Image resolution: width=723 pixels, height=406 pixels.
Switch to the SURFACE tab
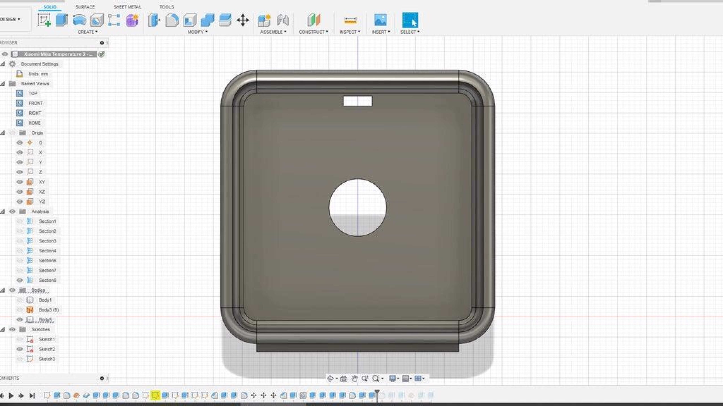(x=85, y=7)
